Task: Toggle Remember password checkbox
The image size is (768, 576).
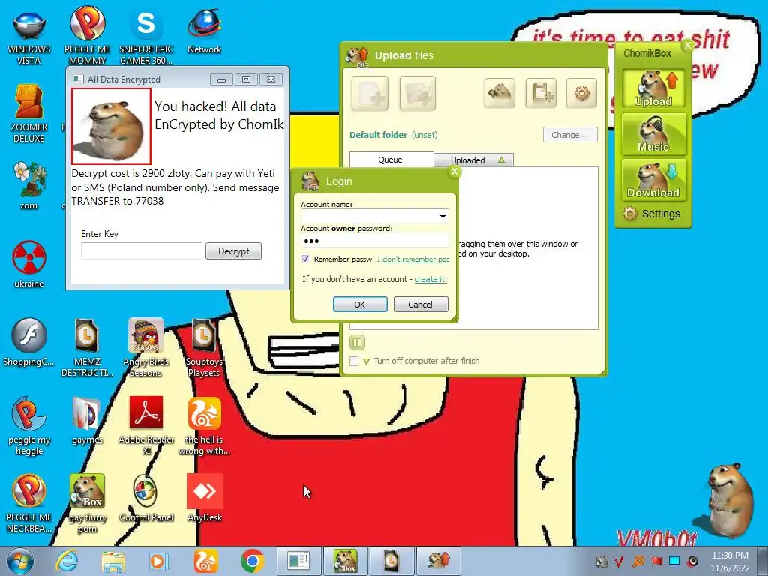Action: [306, 259]
